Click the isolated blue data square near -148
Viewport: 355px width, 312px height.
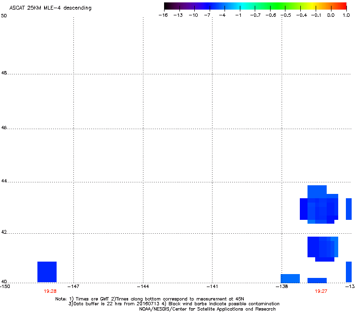pyautogui.click(x=47, y=272)
